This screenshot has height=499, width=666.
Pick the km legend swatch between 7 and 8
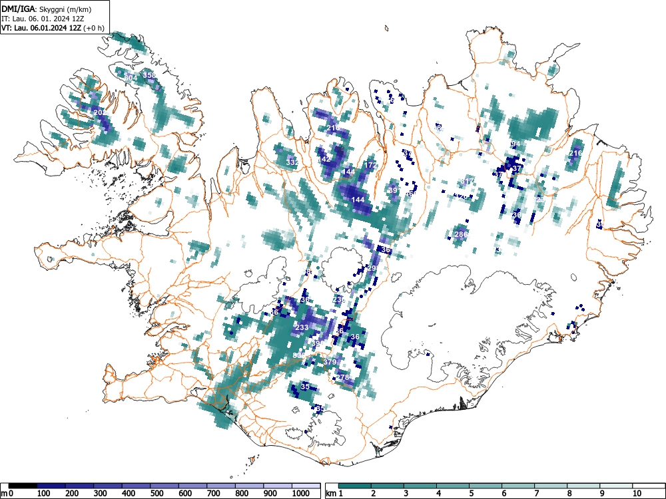pos(551,486)
